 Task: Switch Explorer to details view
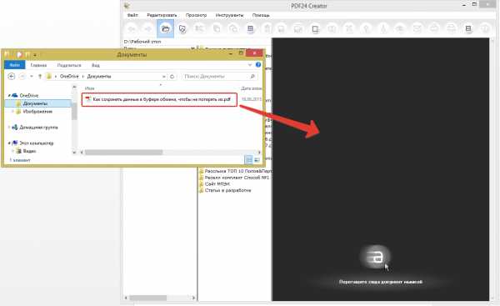click(x=248, y=159)
